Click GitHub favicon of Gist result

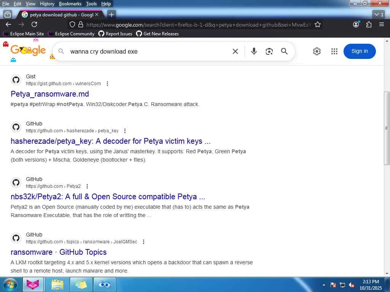(16, 80)
